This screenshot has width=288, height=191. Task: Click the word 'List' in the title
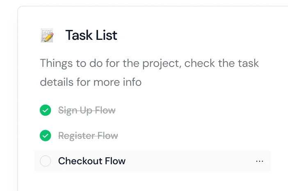106,35
